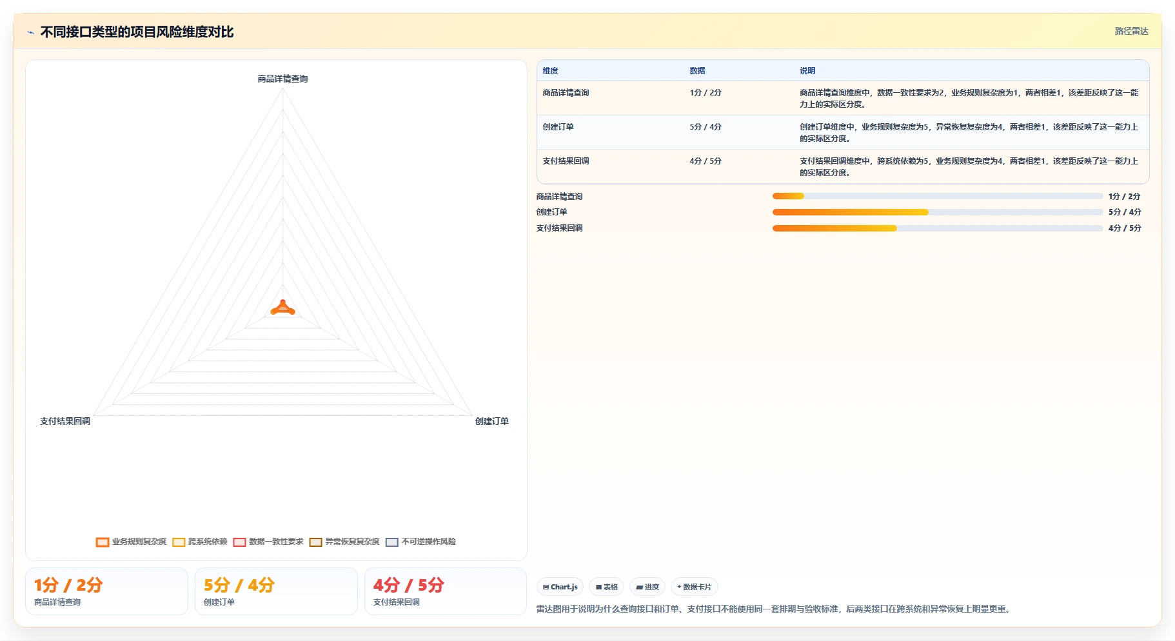
Task: Click the footnote text starting 雷达图用于说明
Action: click(774, 609)
